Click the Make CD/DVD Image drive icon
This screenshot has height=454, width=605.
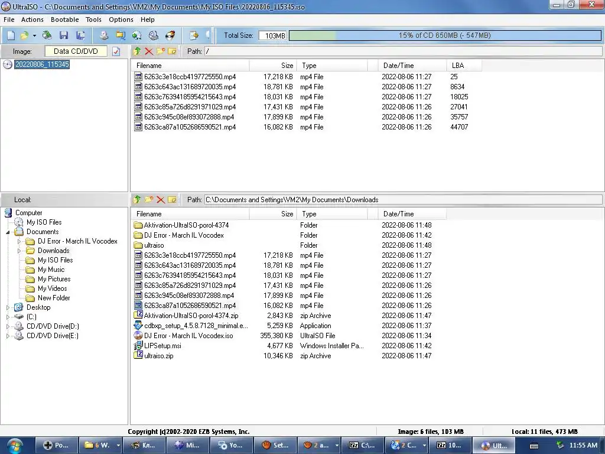tap(104, 35)
